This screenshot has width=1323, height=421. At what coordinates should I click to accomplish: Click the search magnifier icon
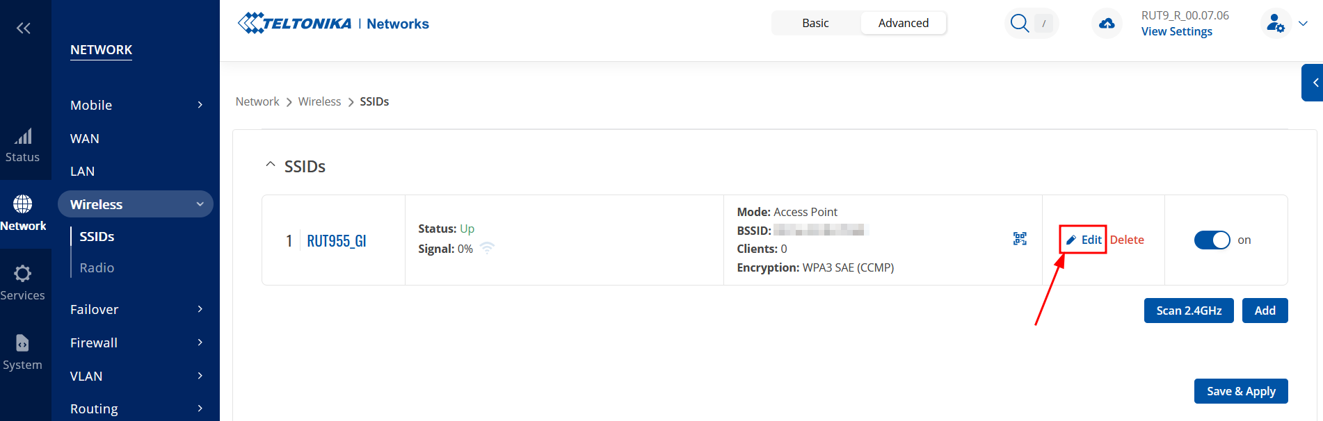tap(1019, 23)
